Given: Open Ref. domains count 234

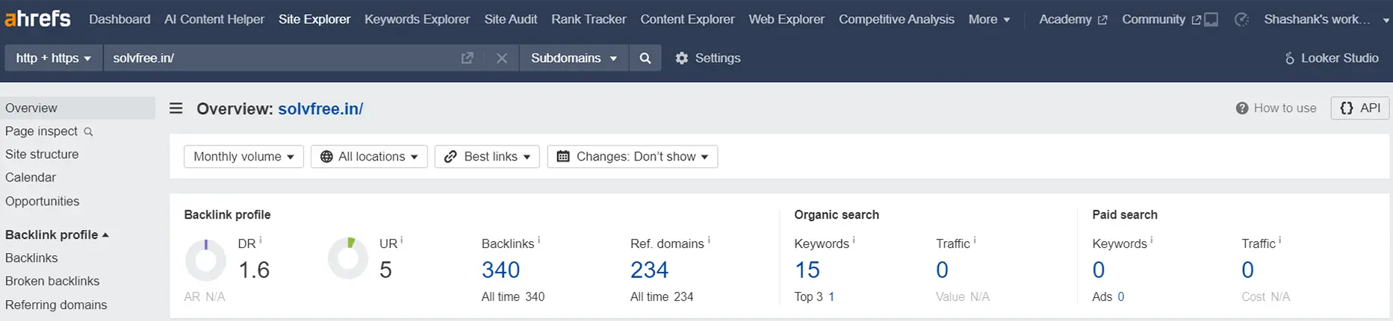Looking at the screenshot, I should [649, 269].
